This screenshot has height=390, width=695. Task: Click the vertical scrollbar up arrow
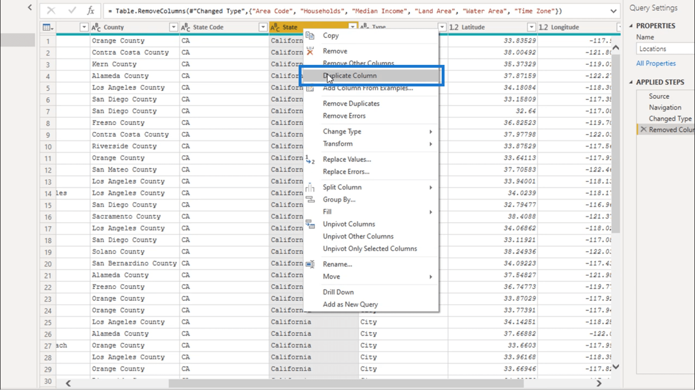point(616,47)
